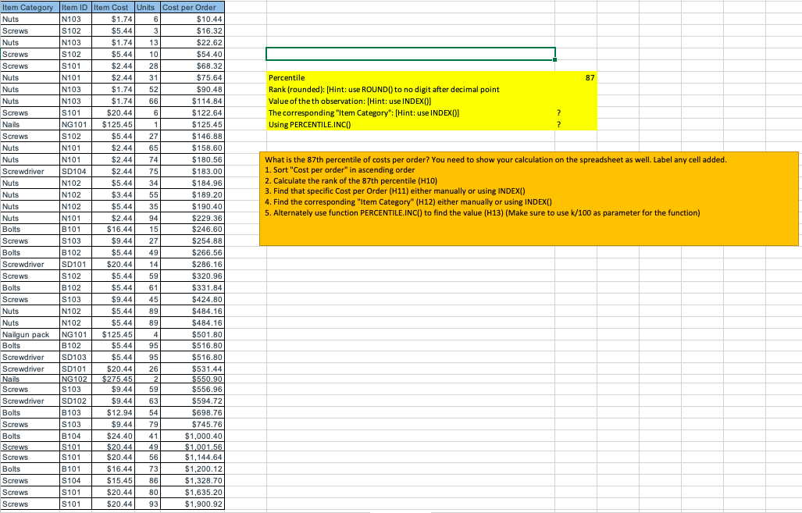
Task: Click the green-bordered selected cell
Action: (x=410, y=54)
